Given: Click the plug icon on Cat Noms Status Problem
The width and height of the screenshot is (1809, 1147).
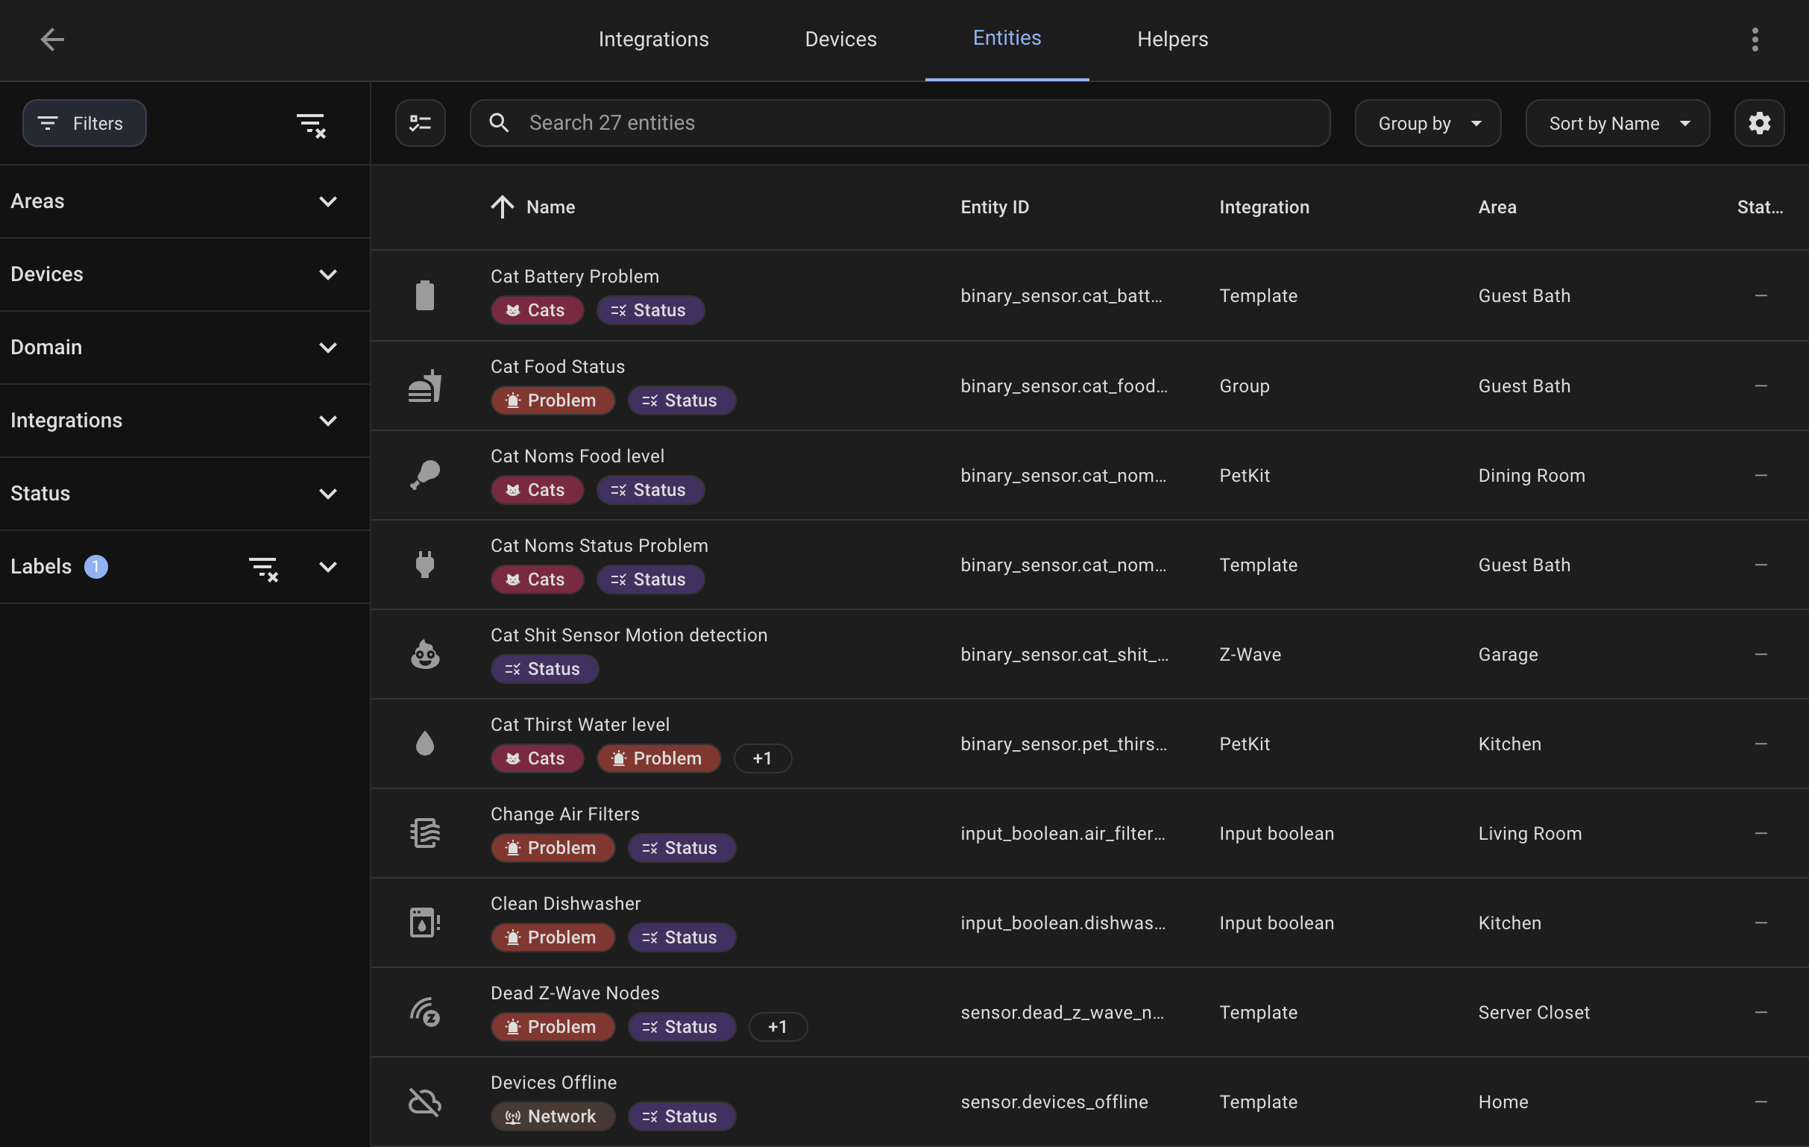Looking at the screenshot, I should [425, 564].
